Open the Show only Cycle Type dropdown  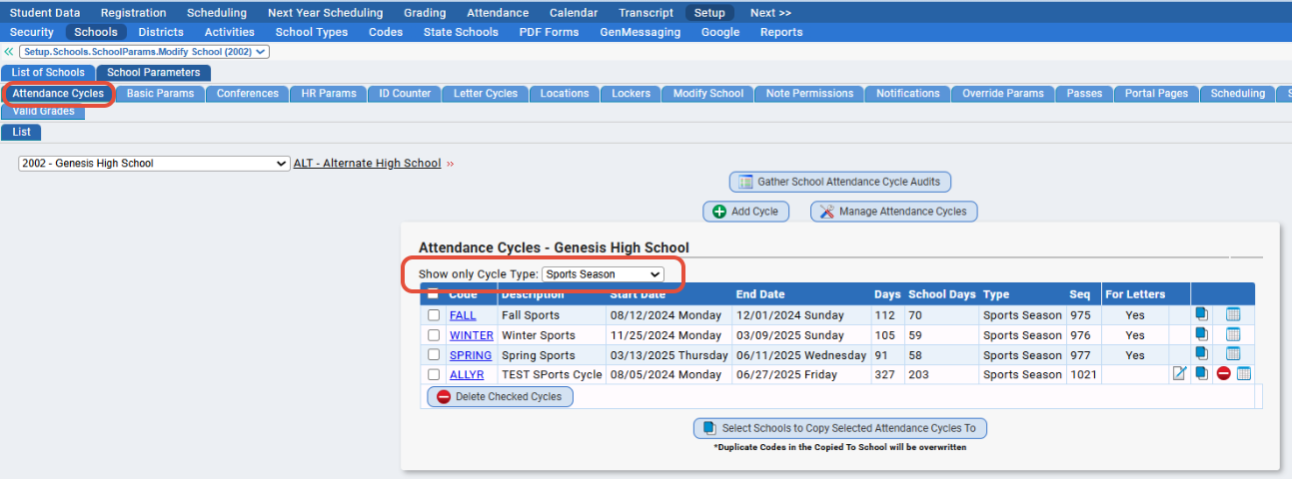(603, 273)
